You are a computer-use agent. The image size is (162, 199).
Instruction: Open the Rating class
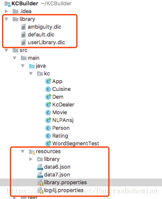60,136
